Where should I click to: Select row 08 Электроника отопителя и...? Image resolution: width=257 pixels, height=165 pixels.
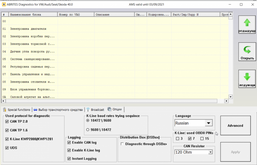point(115,82)
